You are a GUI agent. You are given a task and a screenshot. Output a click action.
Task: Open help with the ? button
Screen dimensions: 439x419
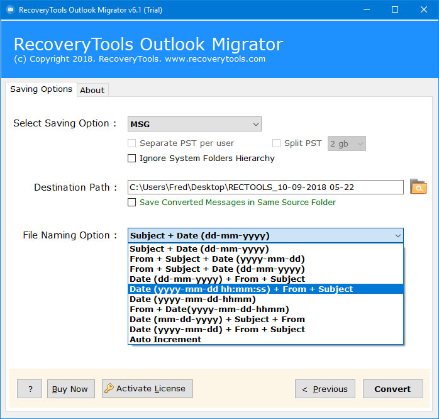[x=30, y=389]
